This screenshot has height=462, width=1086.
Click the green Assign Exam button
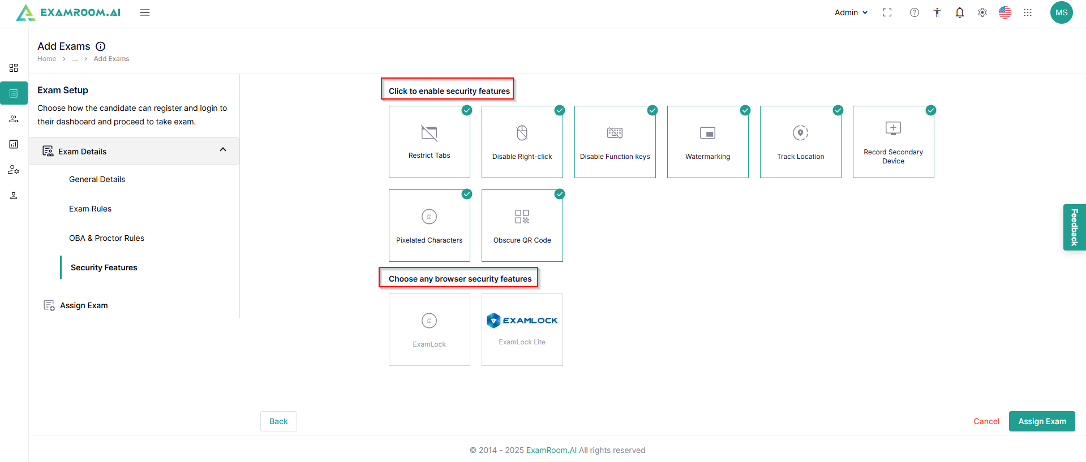(1042, 421)
